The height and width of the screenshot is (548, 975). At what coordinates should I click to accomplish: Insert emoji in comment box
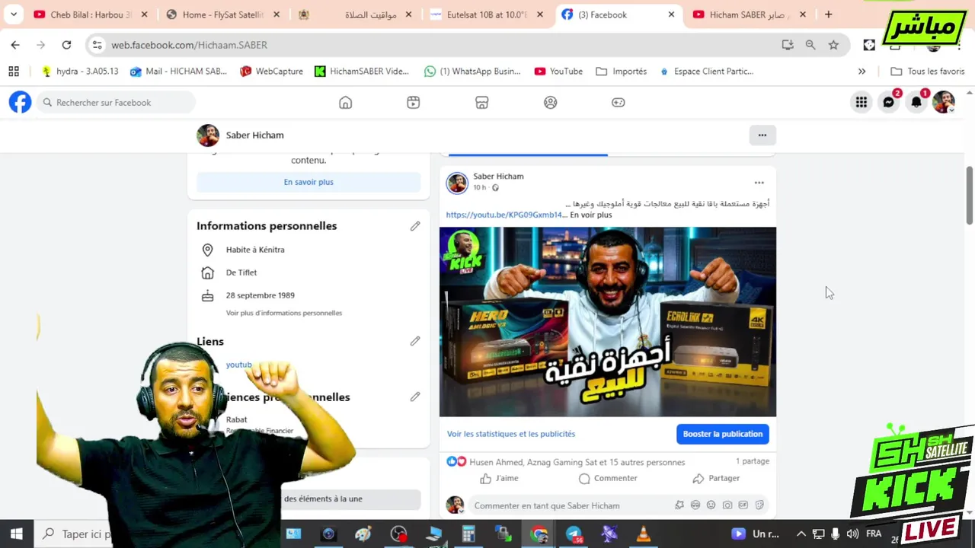(x=711, y=505)
